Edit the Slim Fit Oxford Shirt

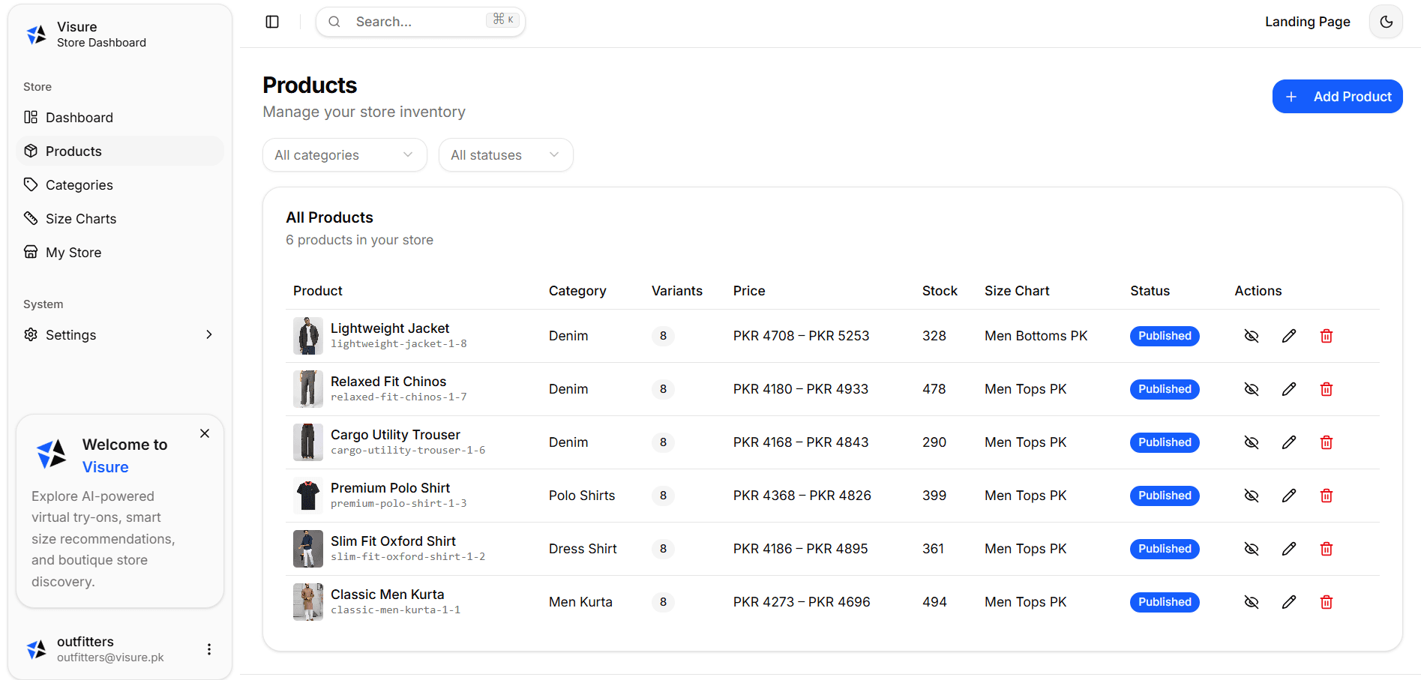[x=1288, y=549]
